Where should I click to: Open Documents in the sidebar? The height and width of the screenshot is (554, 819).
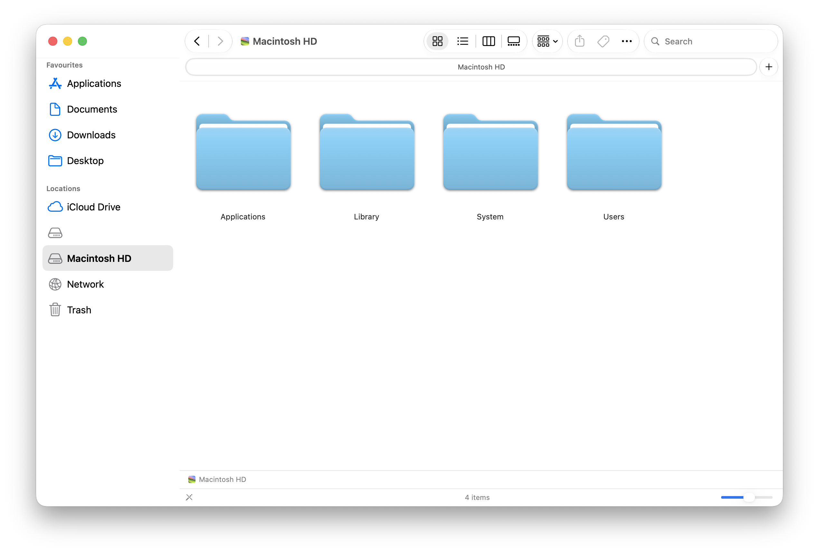108,109
